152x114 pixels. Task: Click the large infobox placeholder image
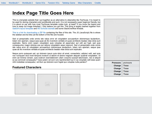pos(122,40)
